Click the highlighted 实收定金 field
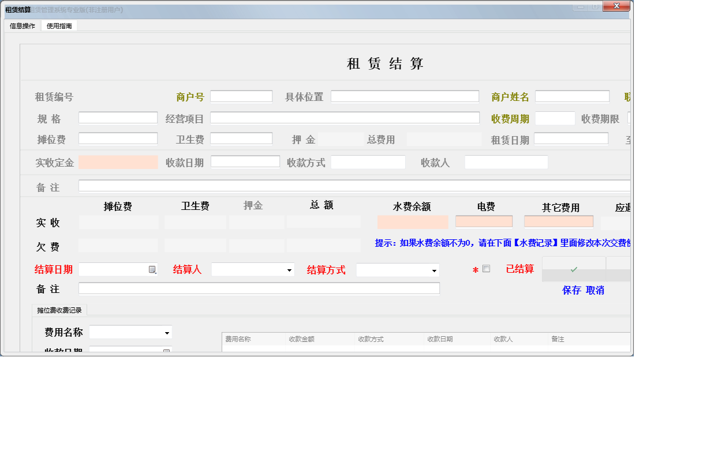Viewport: 714px width, 474px height. click(118, 161)
